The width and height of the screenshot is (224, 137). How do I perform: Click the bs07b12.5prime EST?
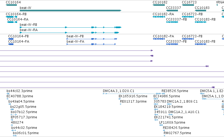tap(14, 115)
